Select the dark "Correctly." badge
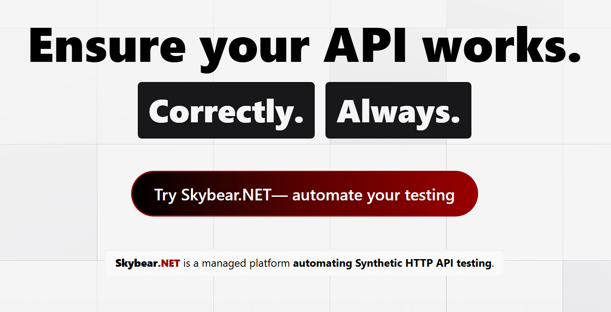This screenshot has width=611, height=312. (226, 110)
